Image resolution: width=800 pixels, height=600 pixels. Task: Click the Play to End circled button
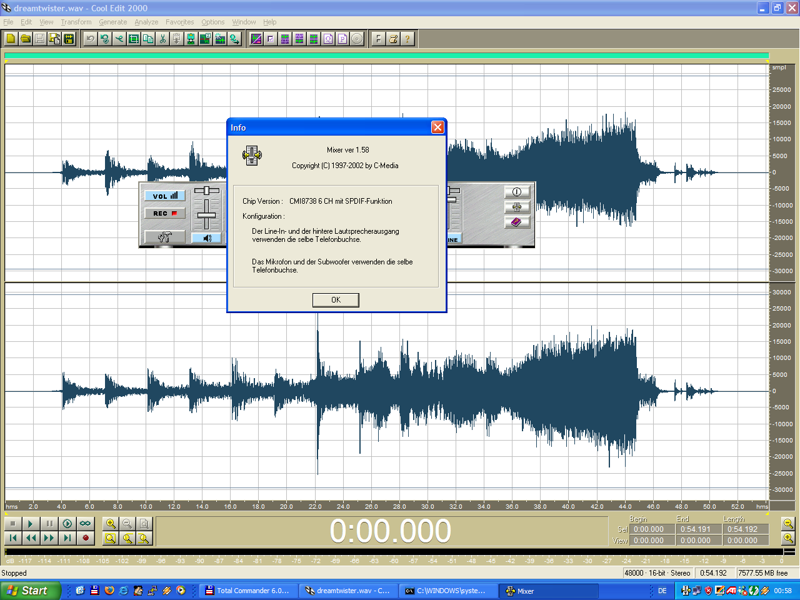(x=67, y=524)
